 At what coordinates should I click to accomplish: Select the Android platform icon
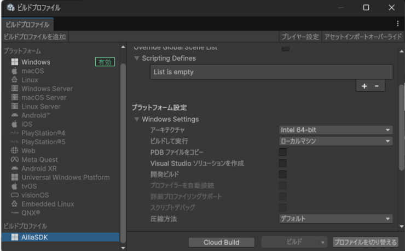pyautogui.click(x=15, y=115)
